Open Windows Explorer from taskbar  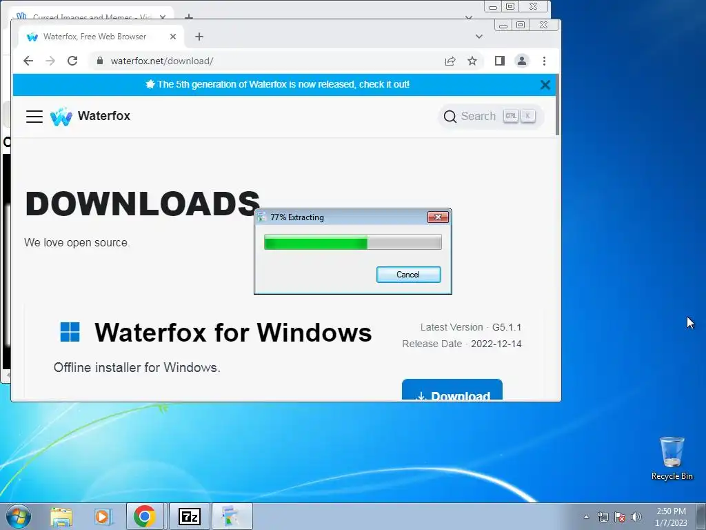click(61, 516)
